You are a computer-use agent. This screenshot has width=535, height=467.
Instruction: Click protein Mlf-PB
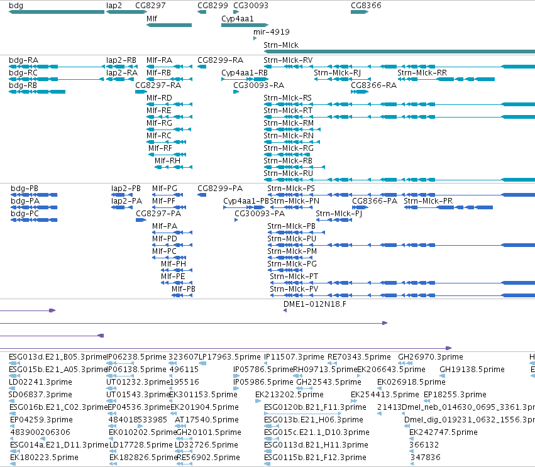point(184,289)
